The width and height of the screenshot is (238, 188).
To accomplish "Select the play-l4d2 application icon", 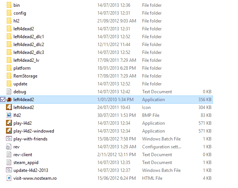I will pos(9,123).
